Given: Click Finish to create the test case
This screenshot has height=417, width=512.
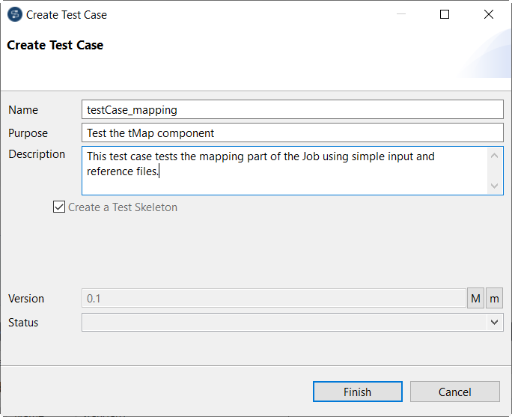Looking at the screenshot, I should click(x=357, y=392).
